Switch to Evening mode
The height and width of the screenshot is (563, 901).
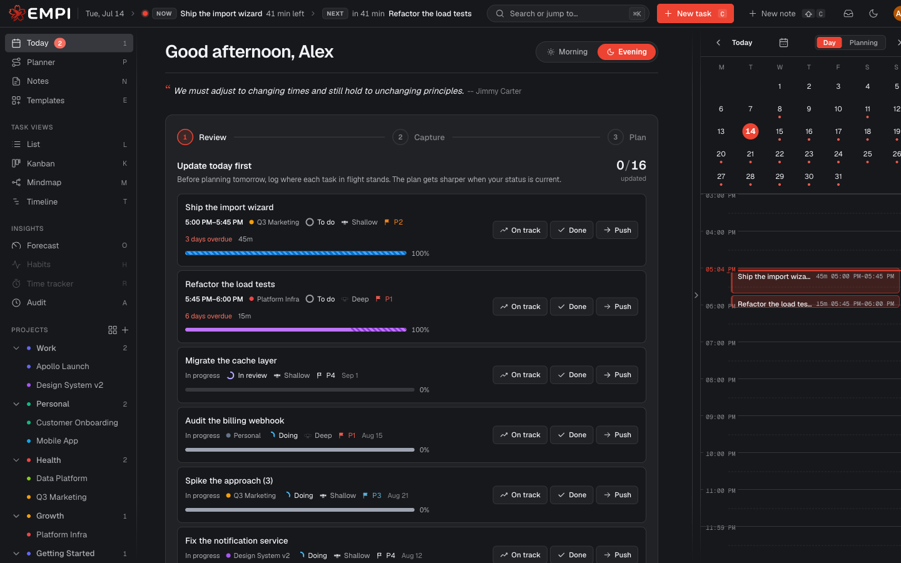[626, 52]
